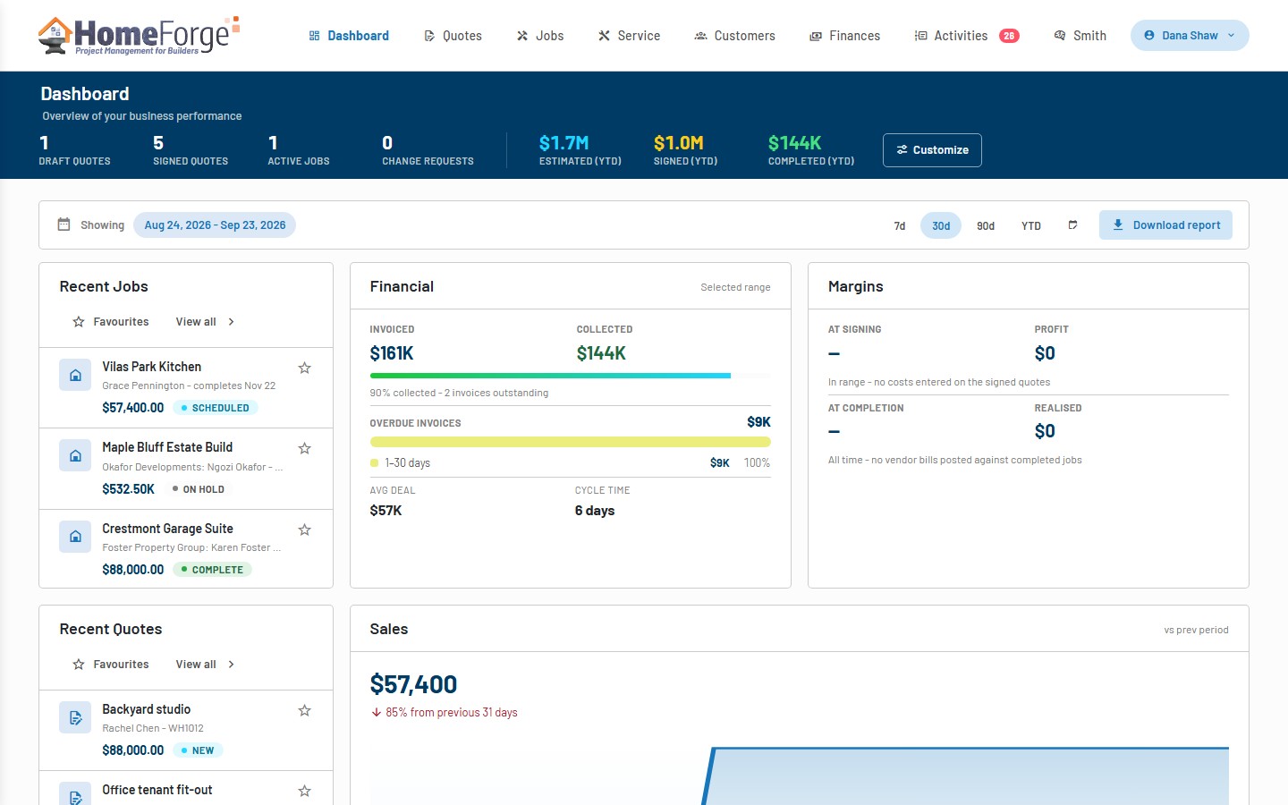Click the $57,400 sales total

pos(413,685)
